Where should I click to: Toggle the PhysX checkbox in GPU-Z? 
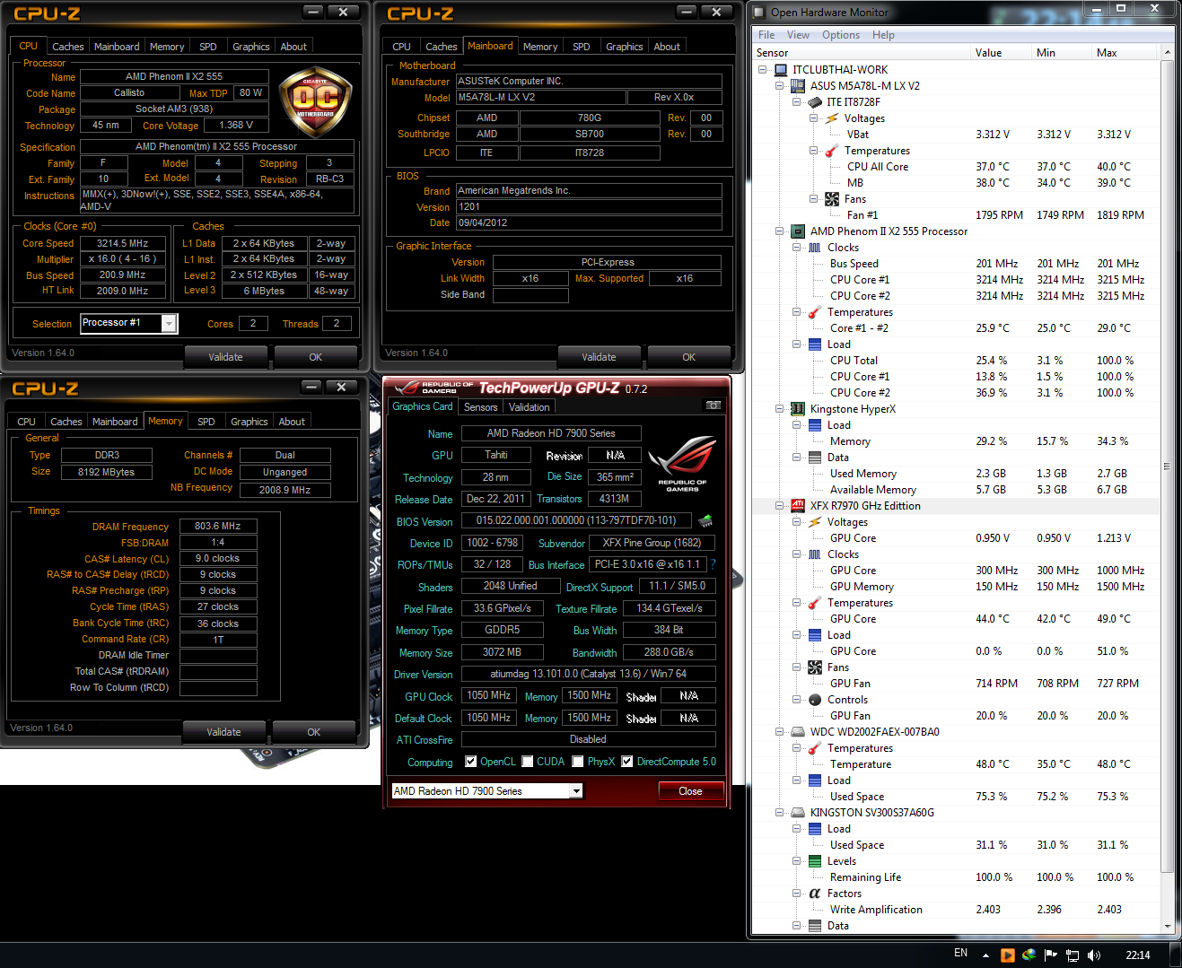pyautogui.click(x=578, y=762)
